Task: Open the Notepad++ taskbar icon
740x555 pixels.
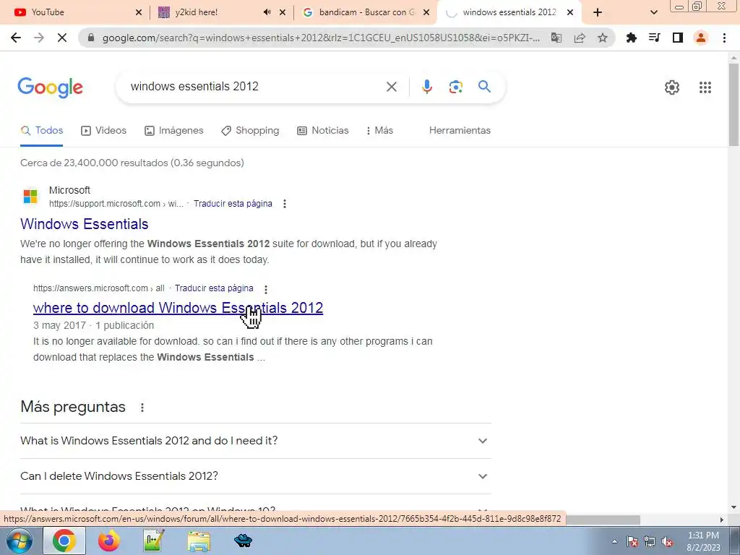Action: click(154, 541)
